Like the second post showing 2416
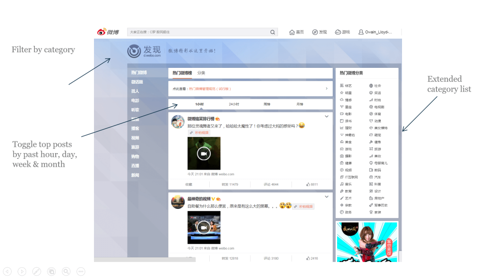 312,258
